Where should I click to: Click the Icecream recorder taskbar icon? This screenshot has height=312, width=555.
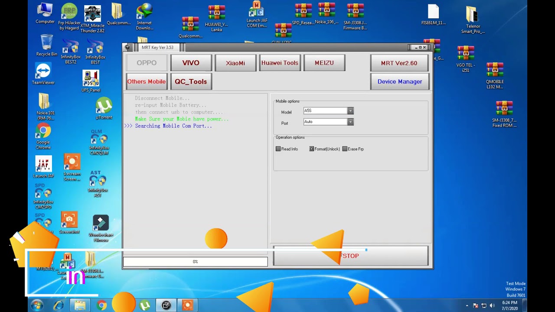click(x=187, y=305)
